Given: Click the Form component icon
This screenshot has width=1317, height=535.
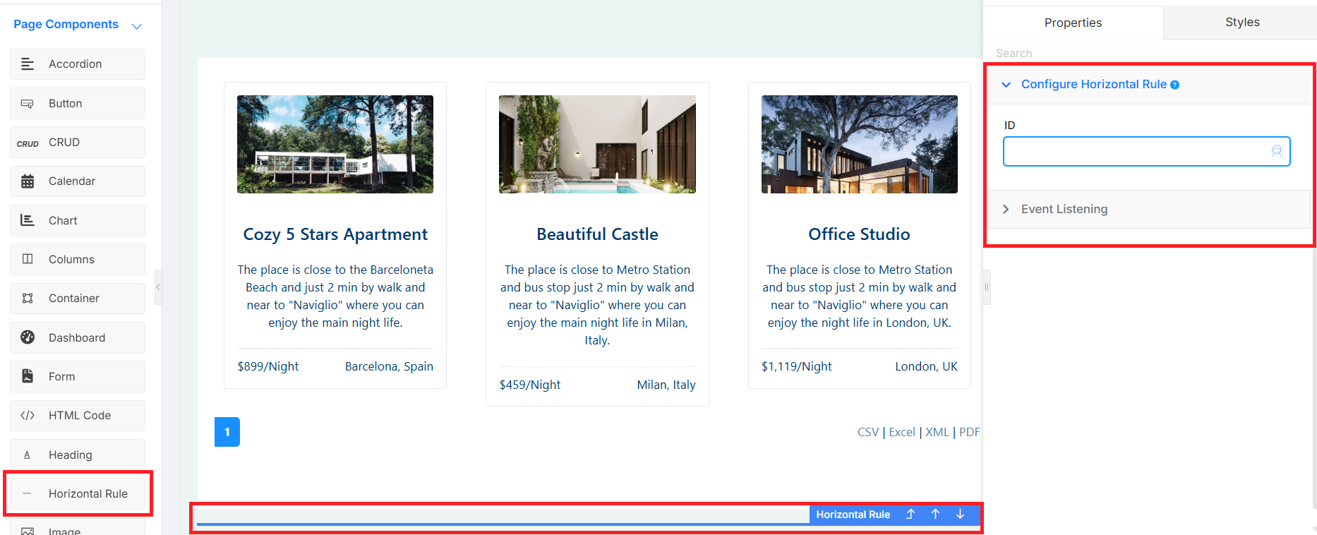Looking at the screenshot, I should tap(28, 376).
